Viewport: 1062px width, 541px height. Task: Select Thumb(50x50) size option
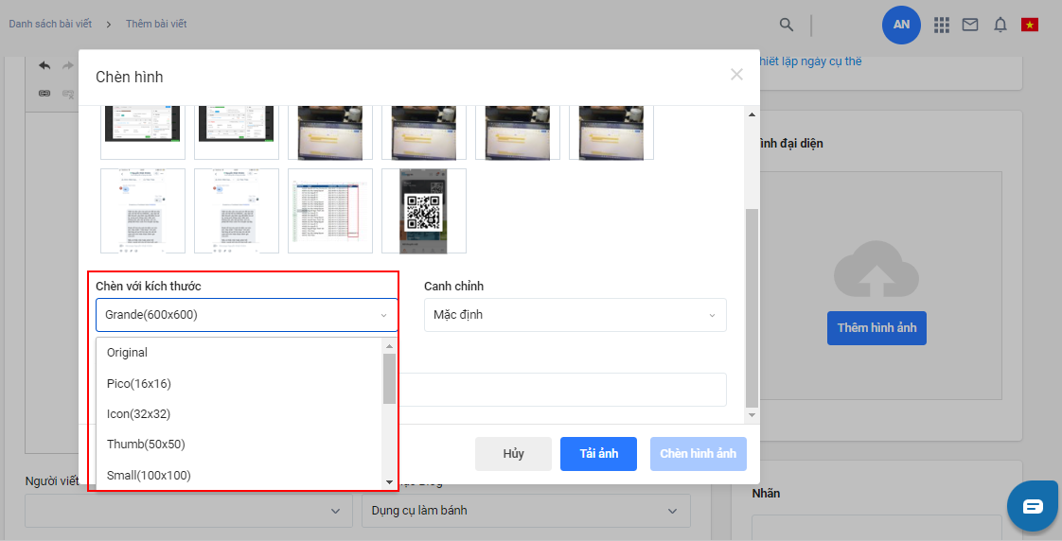[x=239, y=445]
